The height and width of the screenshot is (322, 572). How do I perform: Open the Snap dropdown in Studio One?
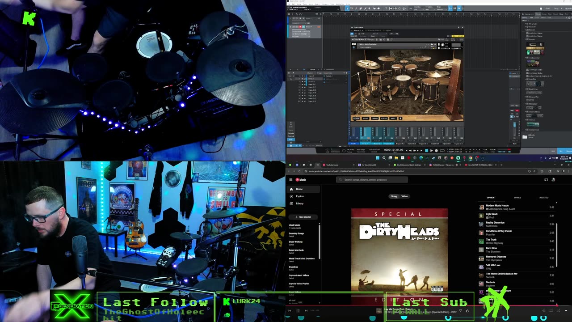pyautogui.click(x=442, y=10)
